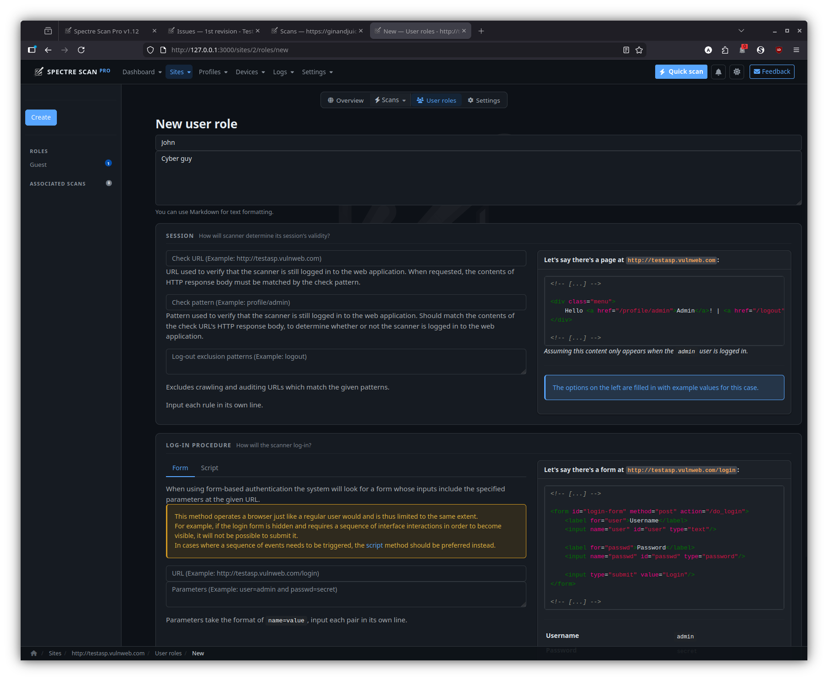Click the notification extension icon with red badge
828x681 pixels.
pyautogui.click(x=743, y=49)
